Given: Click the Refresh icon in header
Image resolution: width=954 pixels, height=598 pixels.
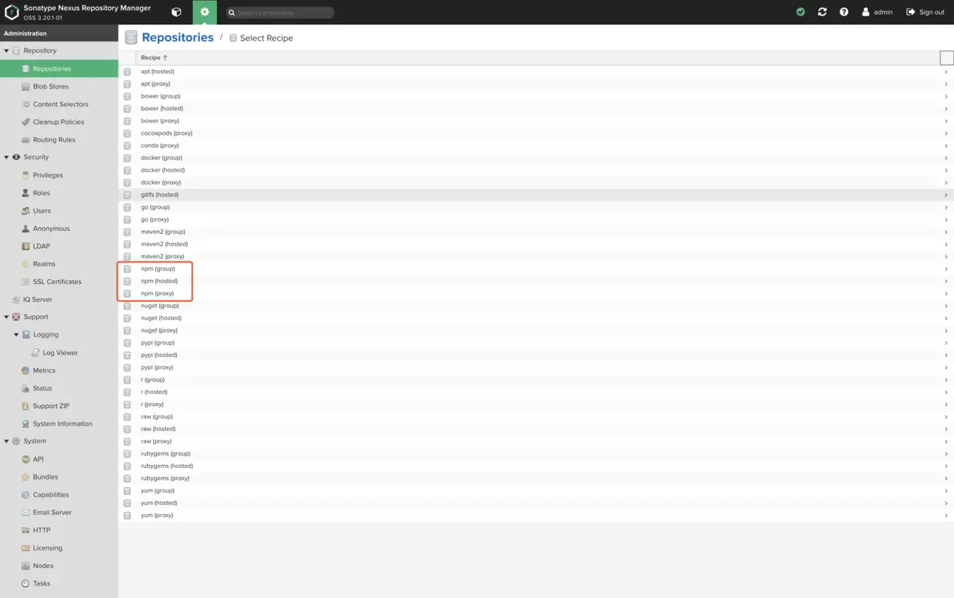Looking at the screenshot, I should coord(822,12).
